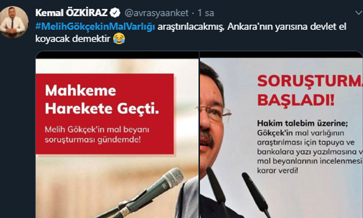Open the 'SORUŞTURMA BAŞLADI!' image
Image resolution: width=363 pixels, height=218 pixels.
pyautogui.click(x=281, y=134)
